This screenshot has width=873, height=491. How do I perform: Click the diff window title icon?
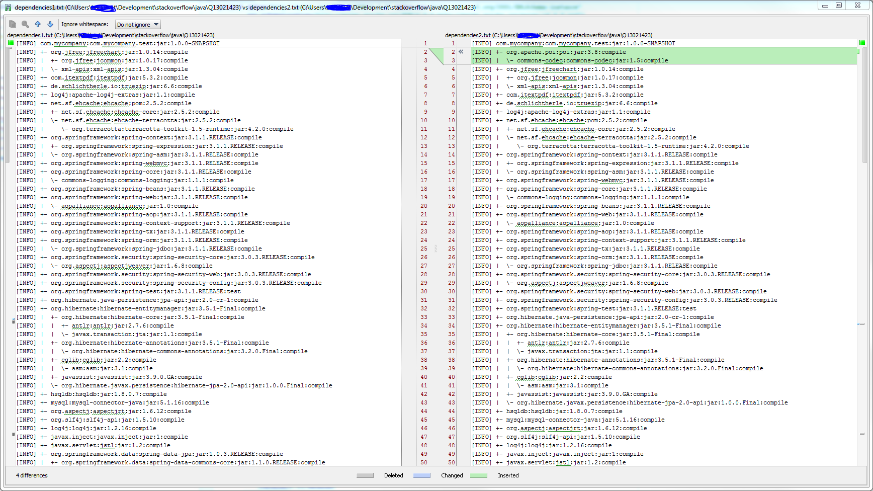(8, 8)
